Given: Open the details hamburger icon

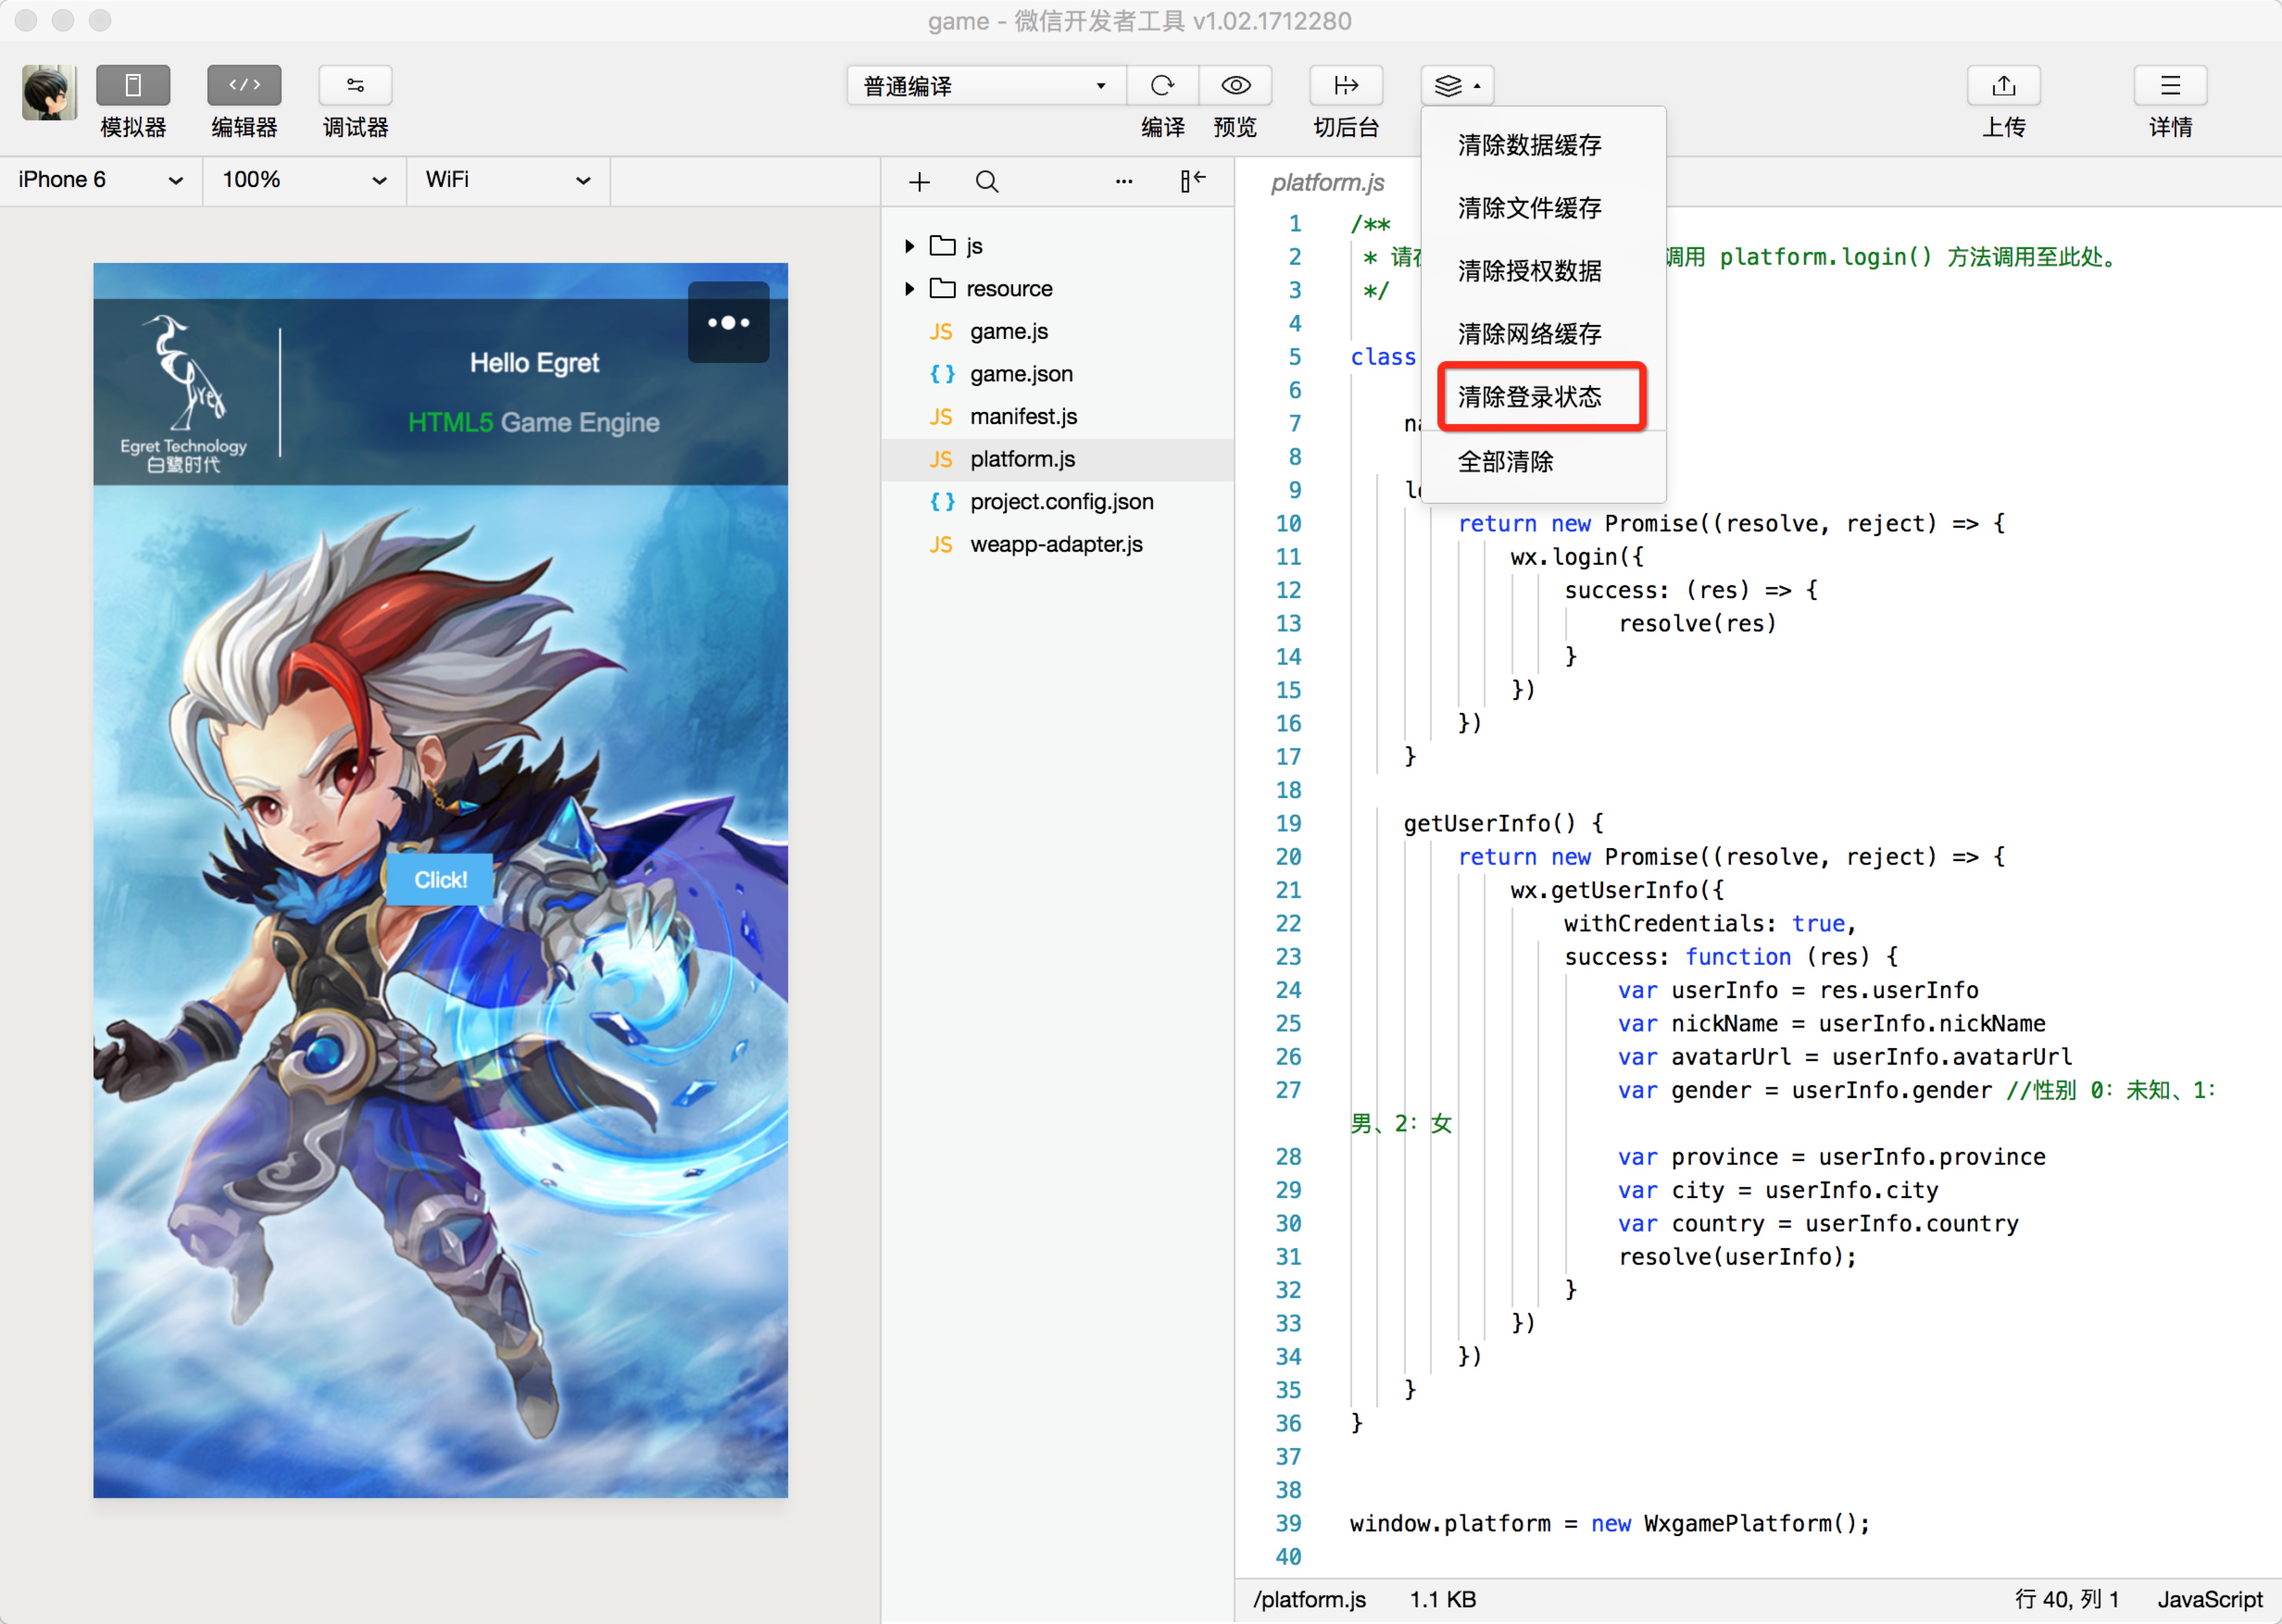Looking at the screenshot, I should pos(2169,86).
